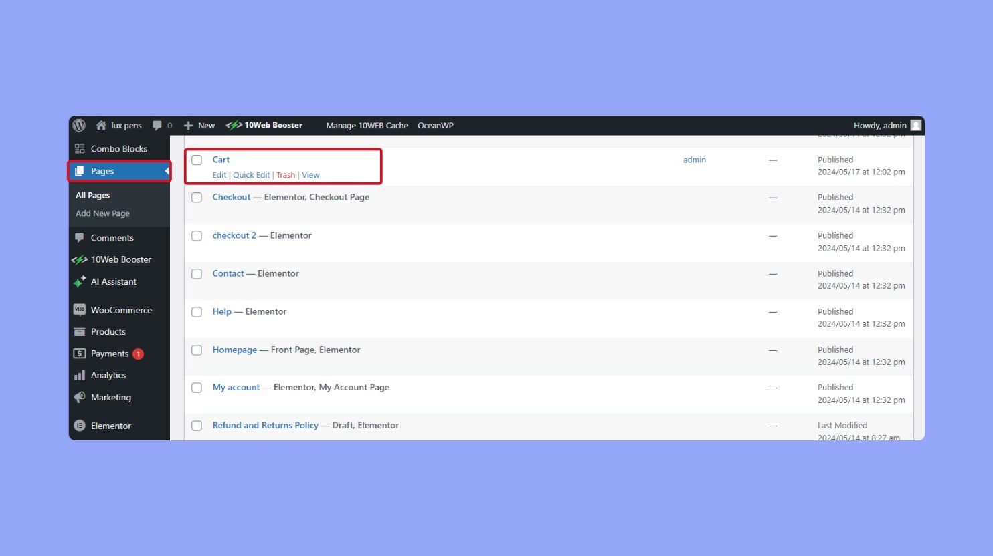Open the Howdy, admin user menu
The image size is (993, 556).
click(x=880, y=125)
